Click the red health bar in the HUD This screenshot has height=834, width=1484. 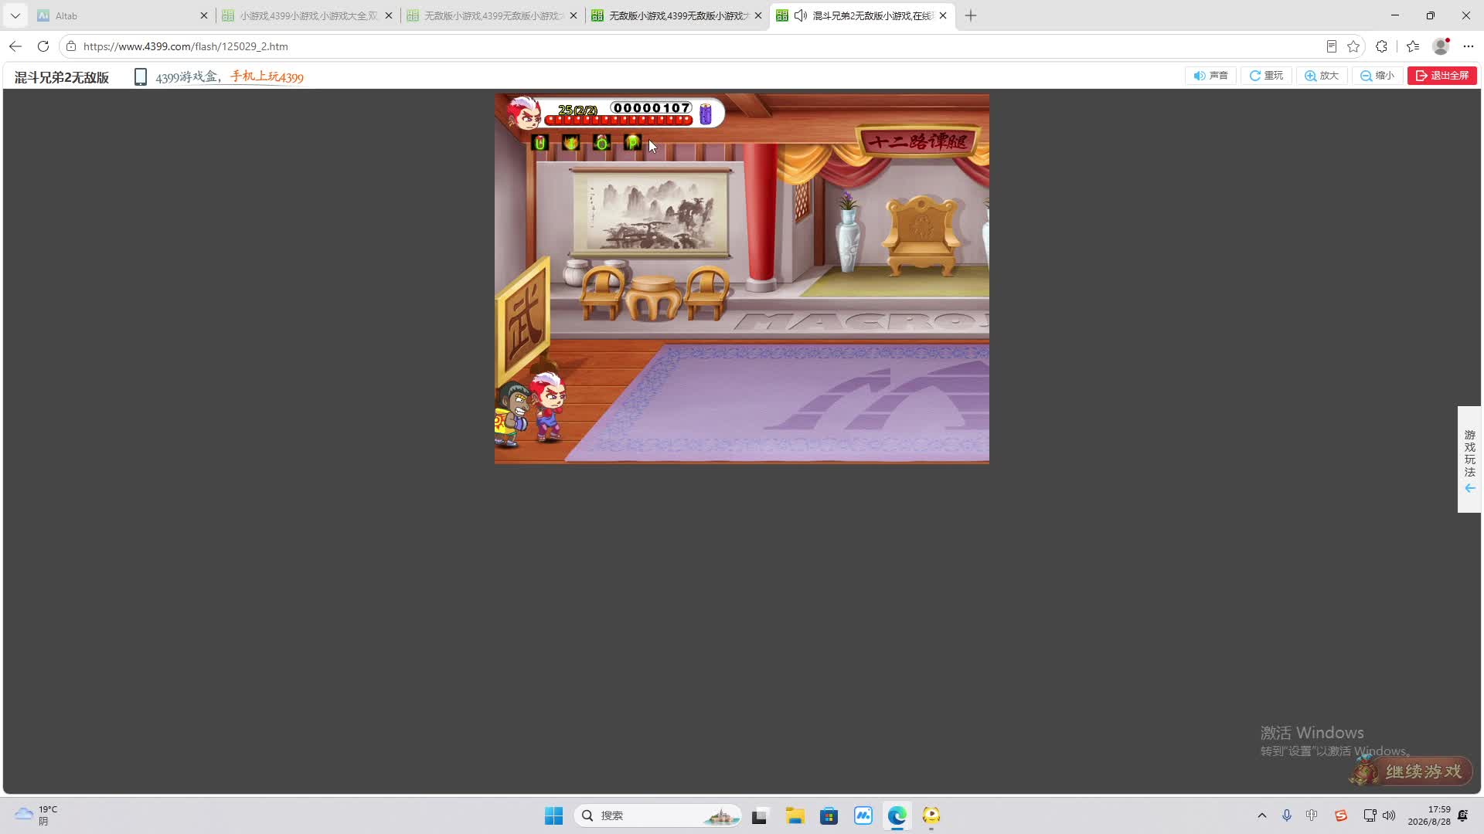coord(618,120)
